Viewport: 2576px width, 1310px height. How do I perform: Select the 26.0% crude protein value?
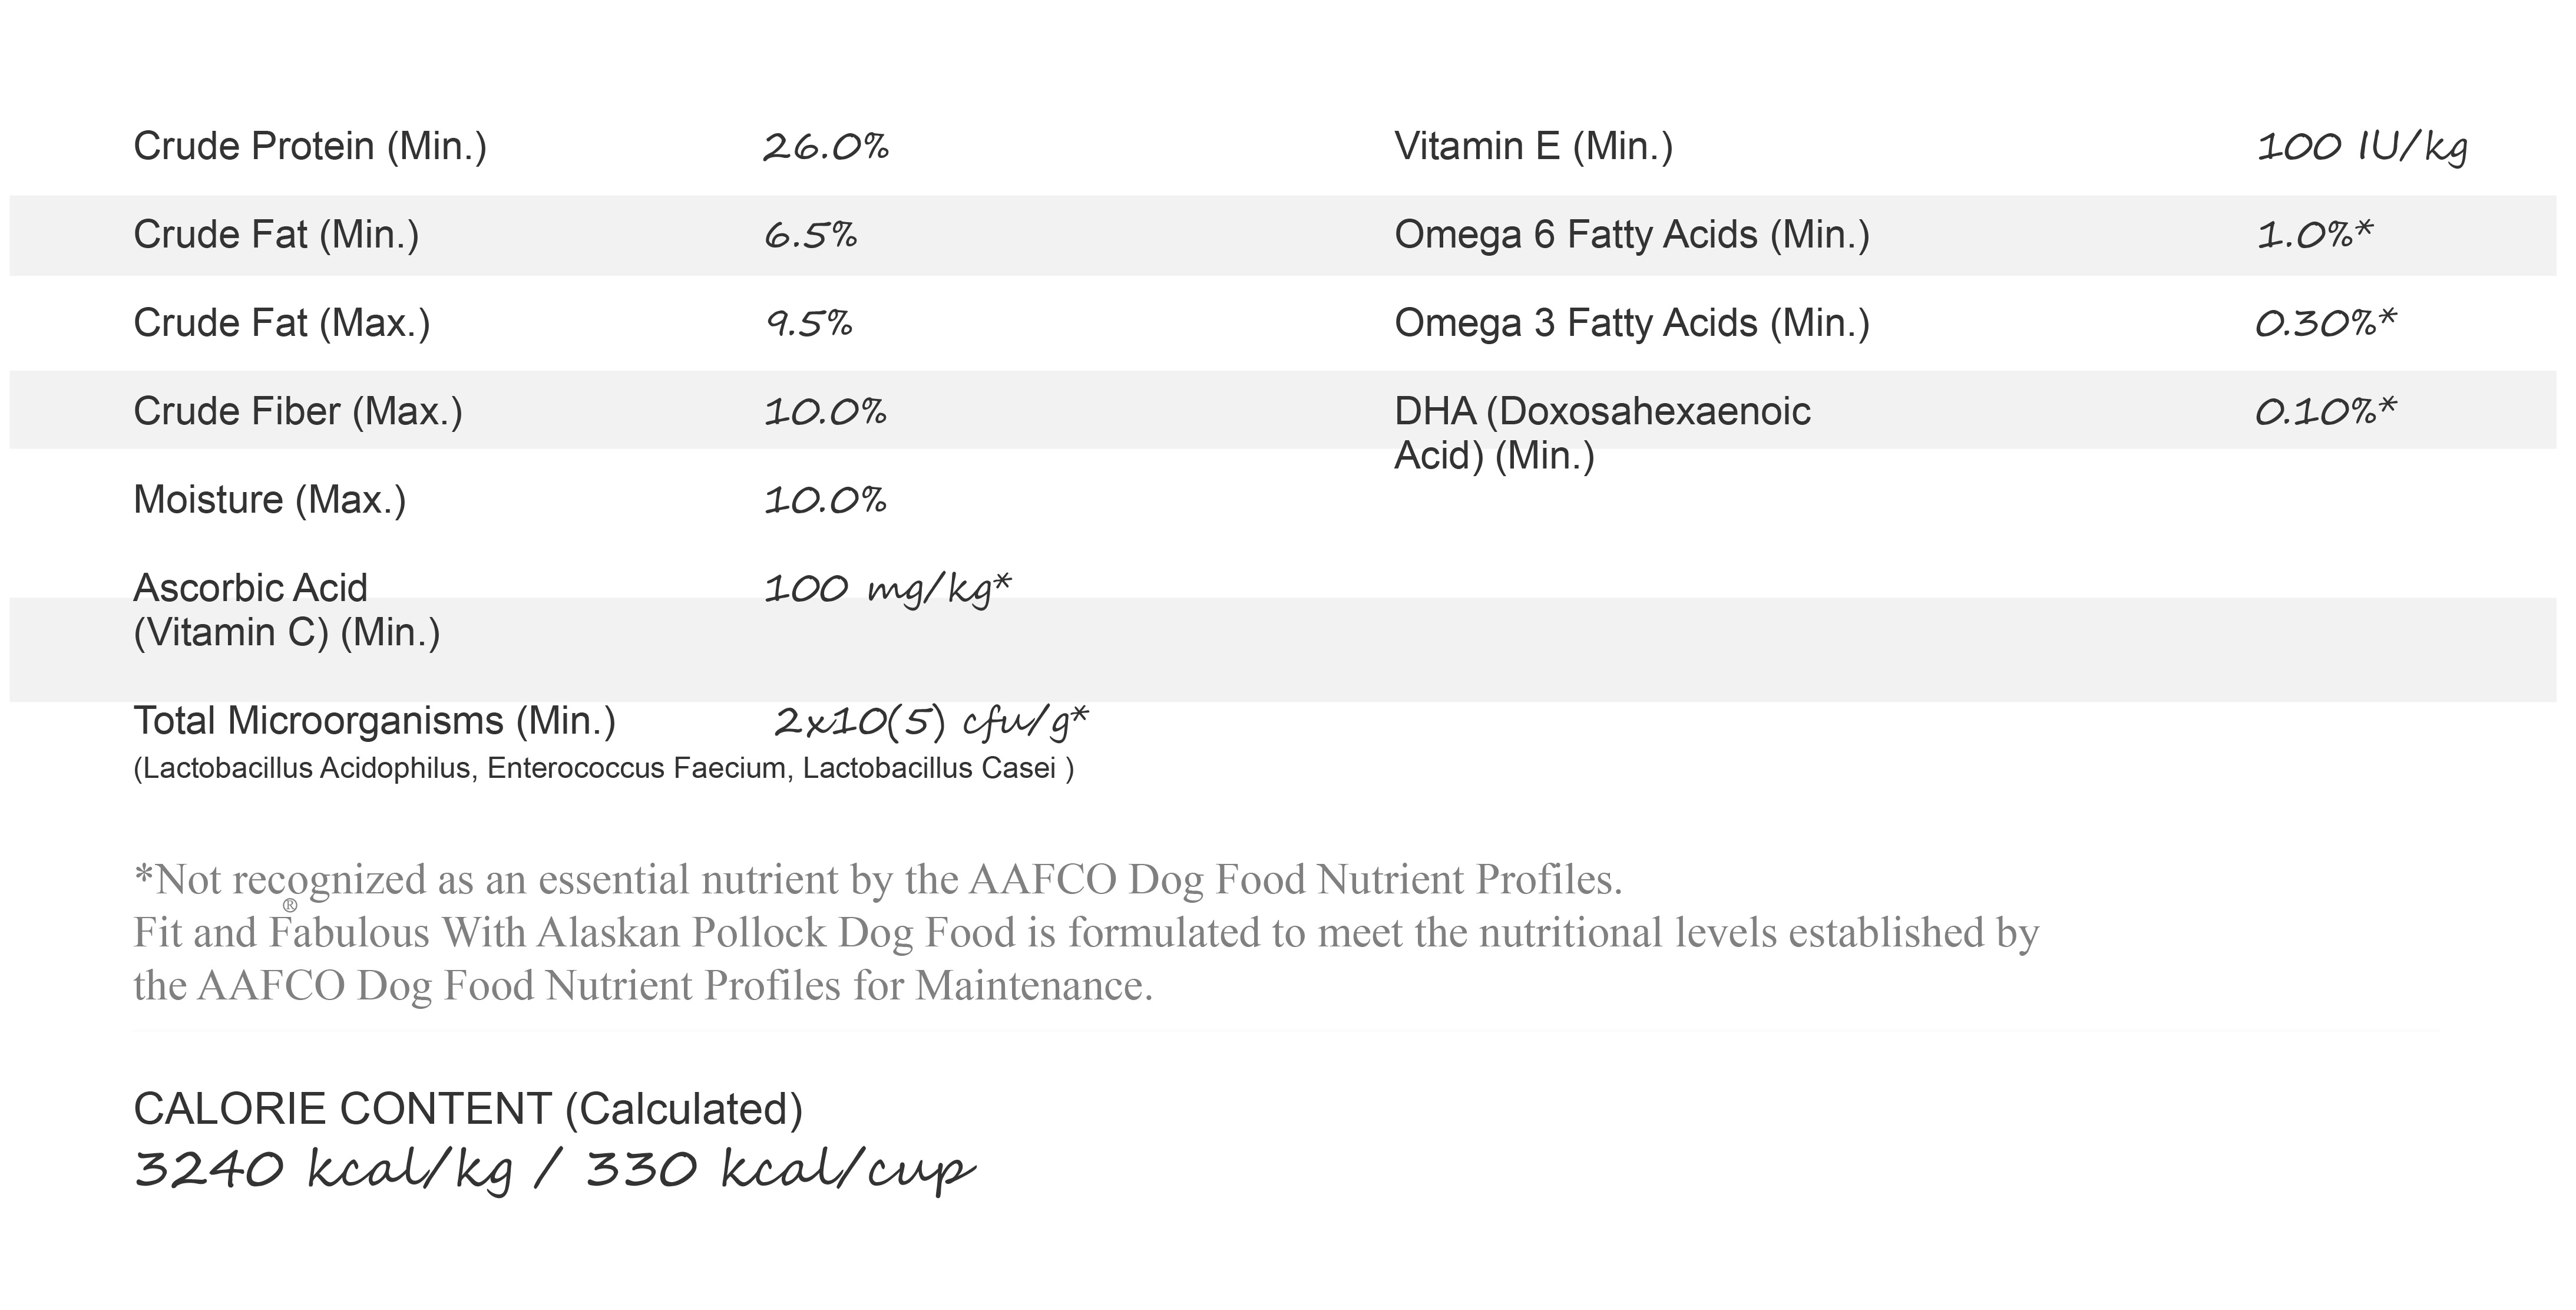[826, 147]
